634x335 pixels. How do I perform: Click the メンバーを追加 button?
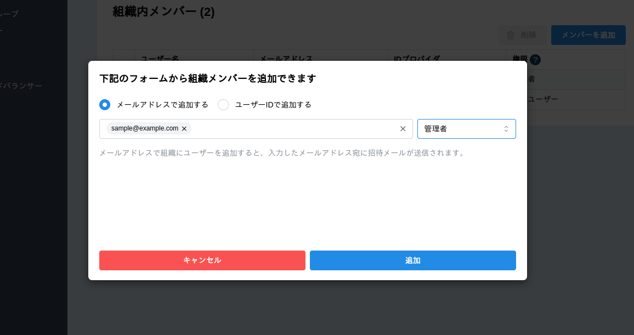tap(588, 35)
